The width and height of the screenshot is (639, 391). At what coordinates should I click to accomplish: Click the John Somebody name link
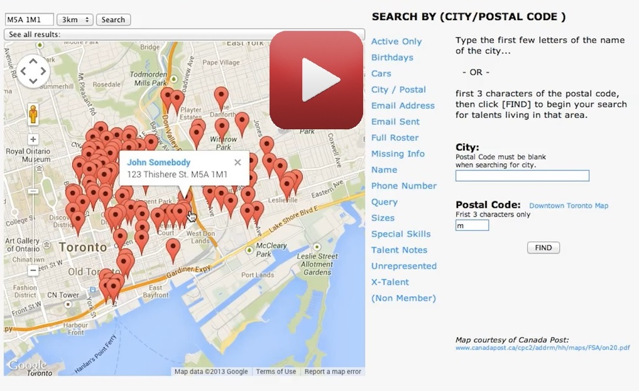[158, 163]
